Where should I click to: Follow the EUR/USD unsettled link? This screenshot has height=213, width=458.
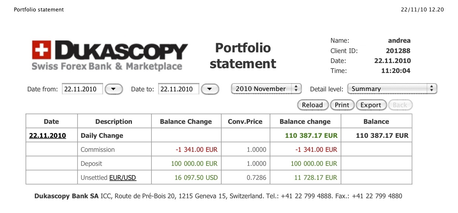tap(123, 178)
